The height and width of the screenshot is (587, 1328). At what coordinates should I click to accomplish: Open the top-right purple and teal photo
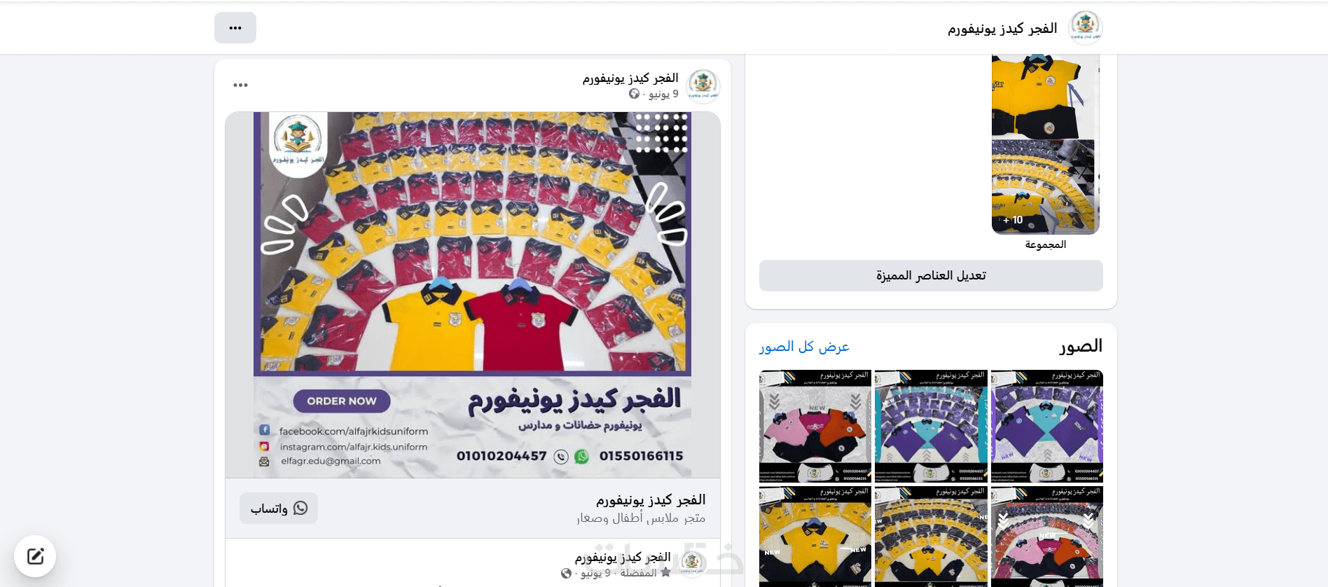pos(1047,426)
